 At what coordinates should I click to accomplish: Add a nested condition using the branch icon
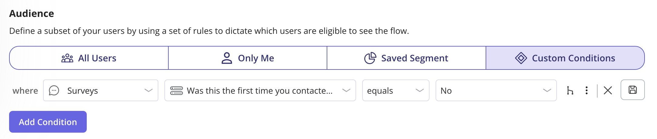[570, 90]
